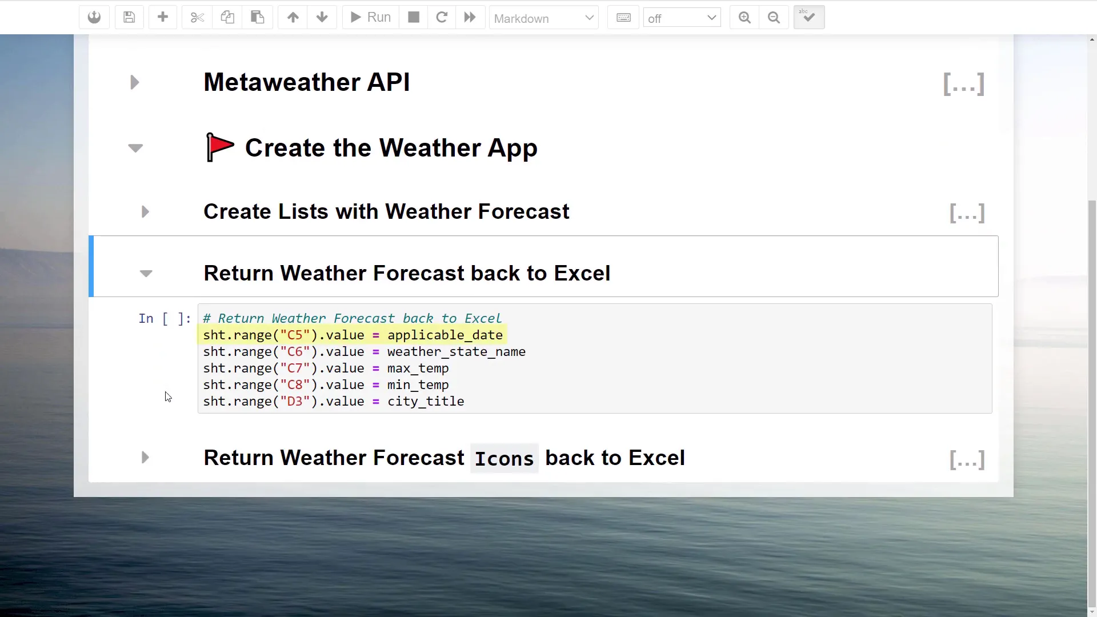Paste the copied cell
The width and height of the screenshot is (1097, 617).
(257, 17)
